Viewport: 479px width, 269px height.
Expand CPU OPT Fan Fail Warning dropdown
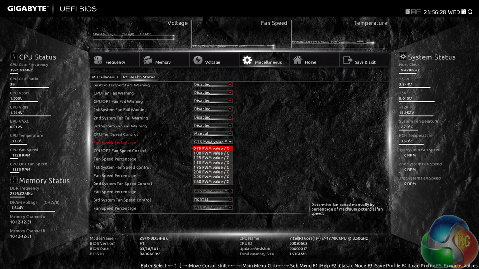pyautogui.click(x=213, y=101)
